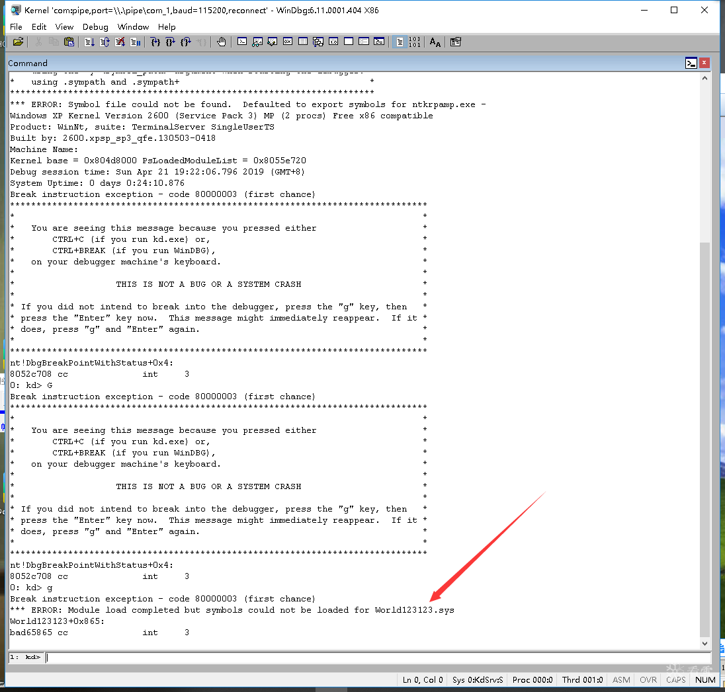Click the Break execution icon
Image resolution: width=725 pixels, height=692 pixels.
pos(136,42)
